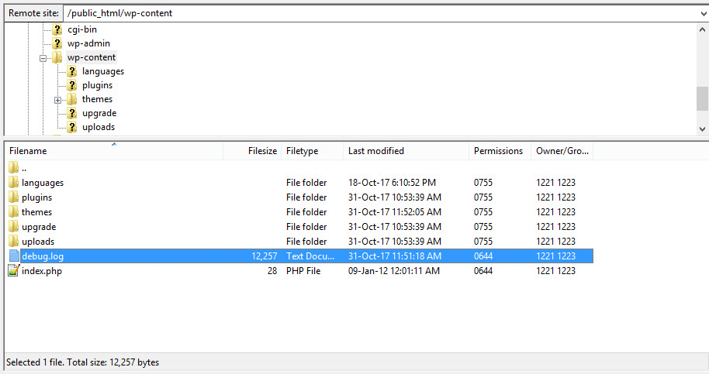Click the tree pane scroll down arrow
This screenshot has height=374, width=709.
(702, 129)
